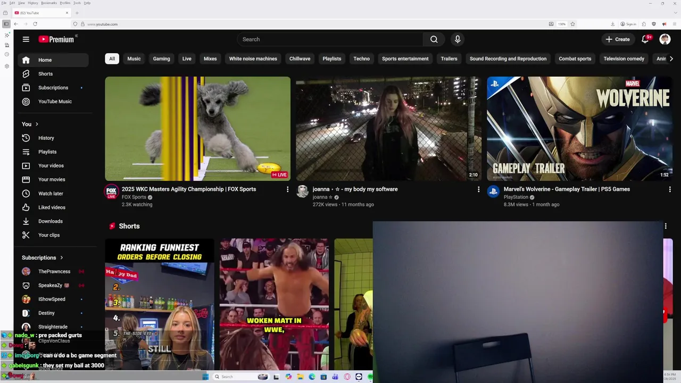Open the browser Bookmarks menu
This screenshot has width=681, height=383.
pos(49,3)
